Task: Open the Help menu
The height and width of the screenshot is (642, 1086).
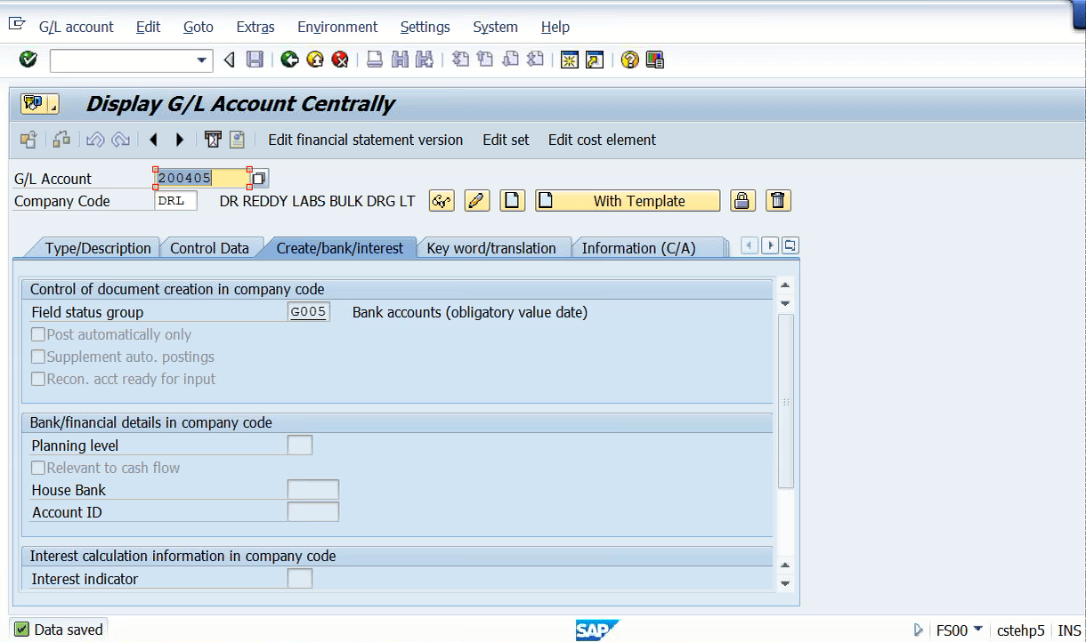Action: click(x=555, y=27)
